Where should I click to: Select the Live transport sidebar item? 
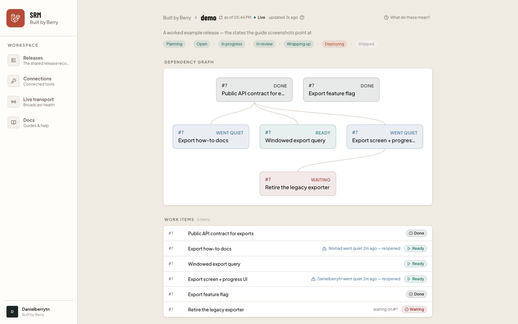point(39,102)
